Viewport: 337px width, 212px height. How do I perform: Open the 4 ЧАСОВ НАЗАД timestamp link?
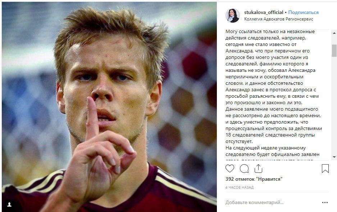pyautogui.click(x=240, y=188)
